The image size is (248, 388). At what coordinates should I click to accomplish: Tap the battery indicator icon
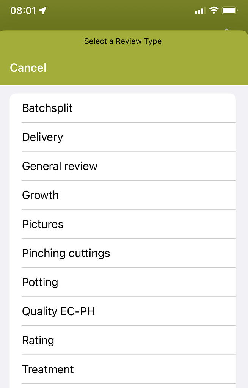point(230,11)
